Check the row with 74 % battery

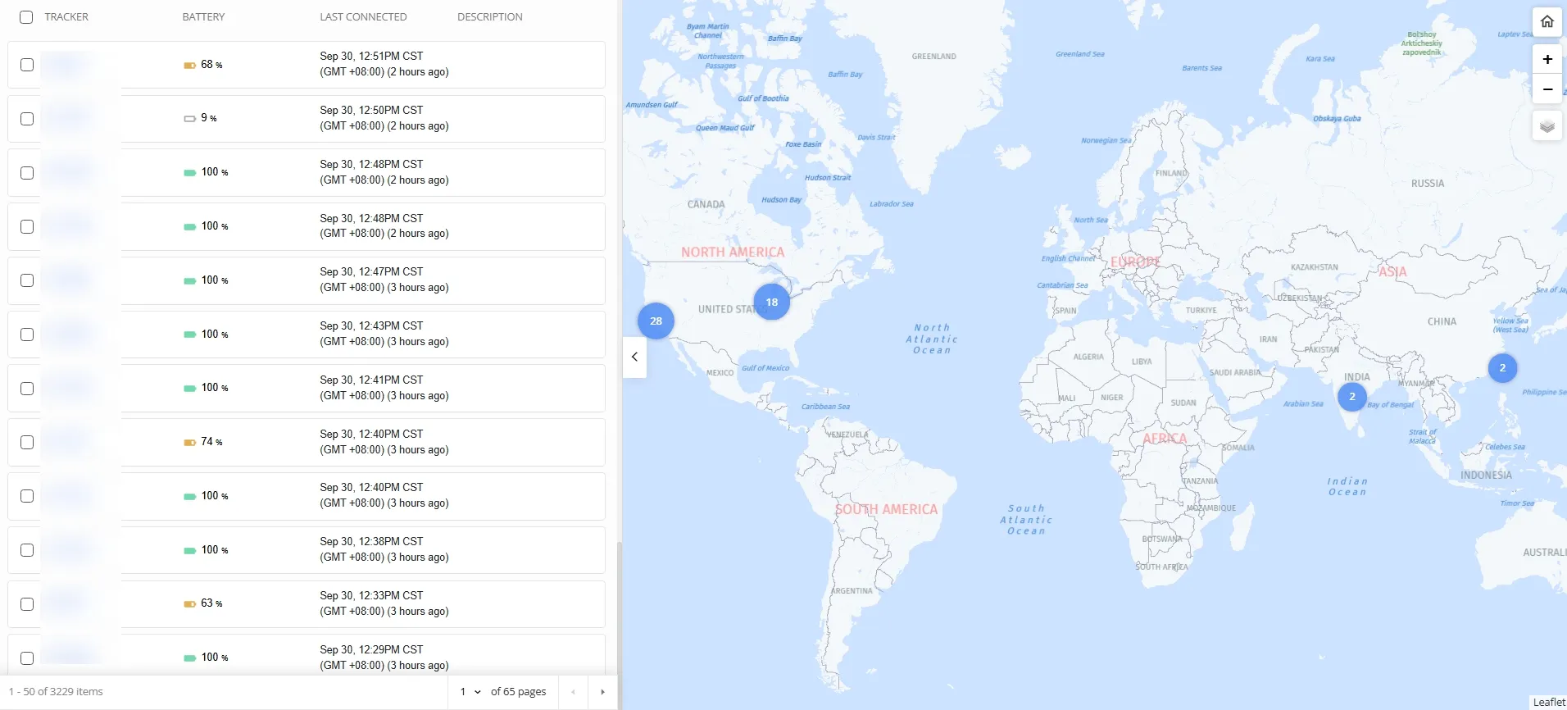(27, 442)
